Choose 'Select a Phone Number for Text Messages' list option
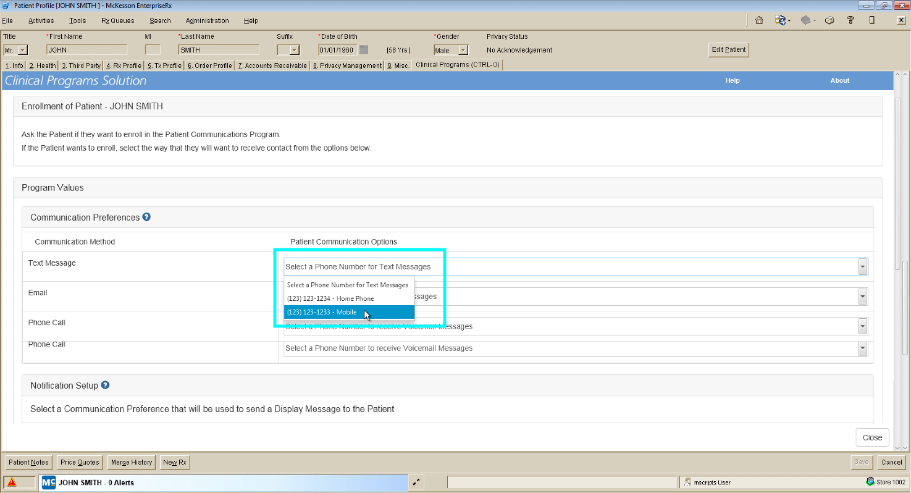This screenshot has height=493, width=911. tap(349, 285)
